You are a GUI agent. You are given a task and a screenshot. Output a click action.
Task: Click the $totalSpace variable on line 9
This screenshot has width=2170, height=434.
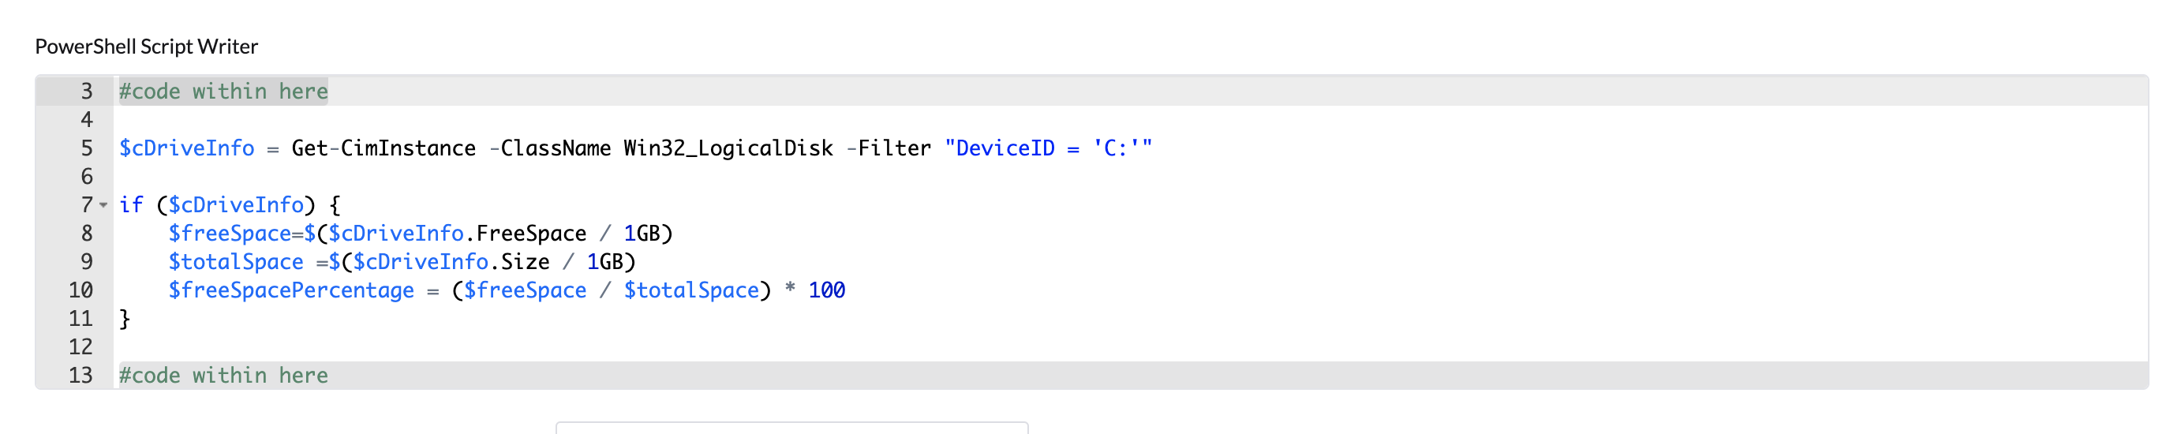[235, 262]
